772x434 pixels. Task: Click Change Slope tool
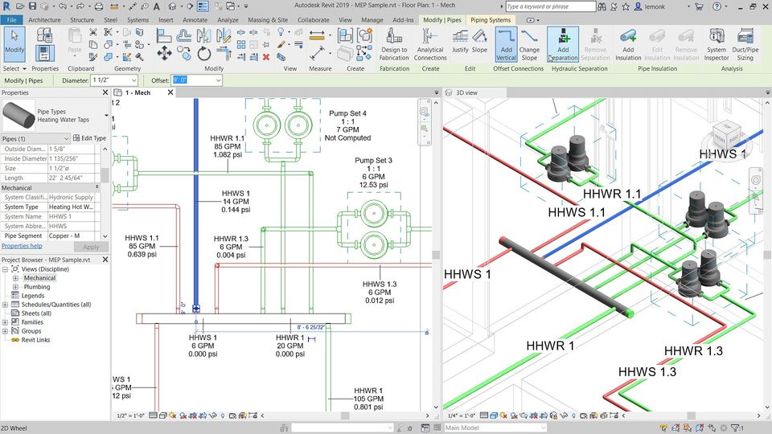(529, 44)
